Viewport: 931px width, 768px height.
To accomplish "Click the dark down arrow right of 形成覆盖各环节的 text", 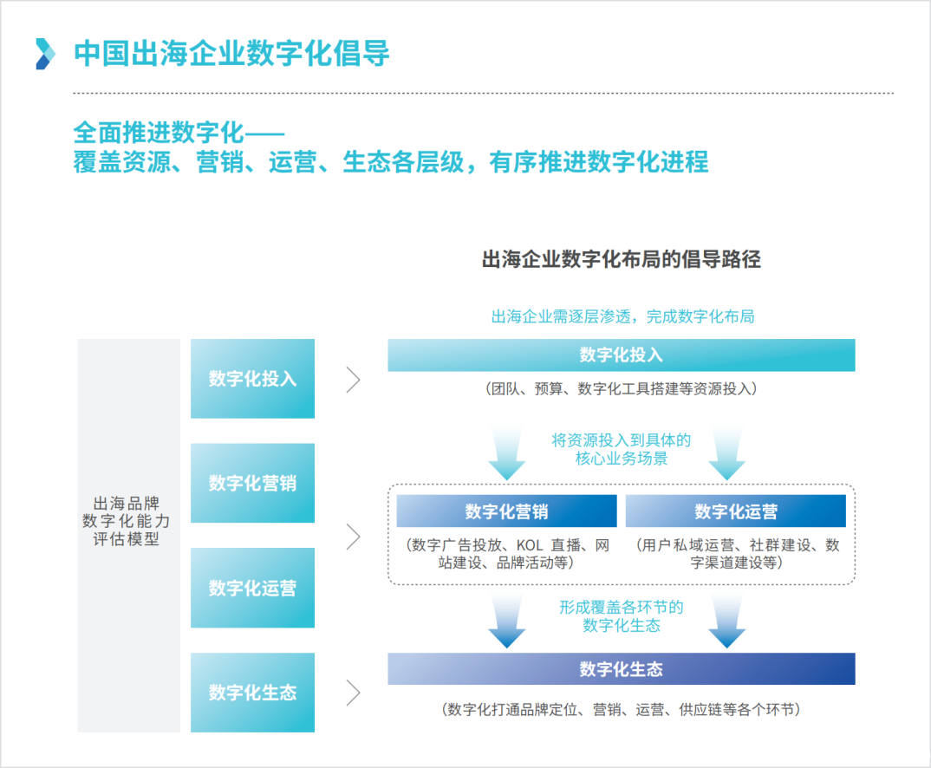I will [x=726, y=622].
